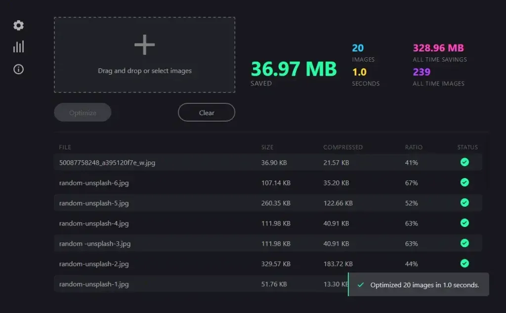The image size is (506, 313).
Task: Click the checkmark in the notification toast
Action: pyautogui.click(x=361, y=285)
